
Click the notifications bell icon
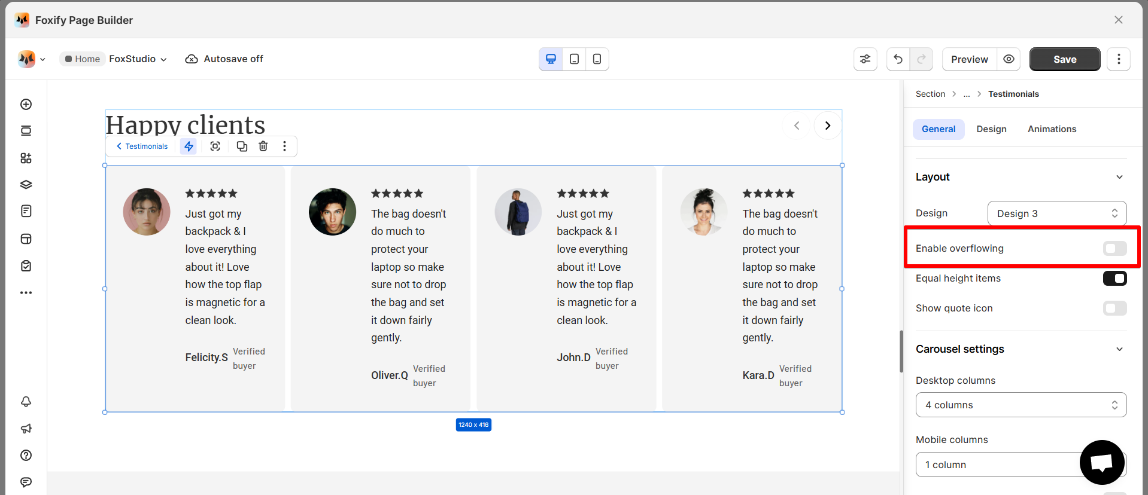coord(26,402)
